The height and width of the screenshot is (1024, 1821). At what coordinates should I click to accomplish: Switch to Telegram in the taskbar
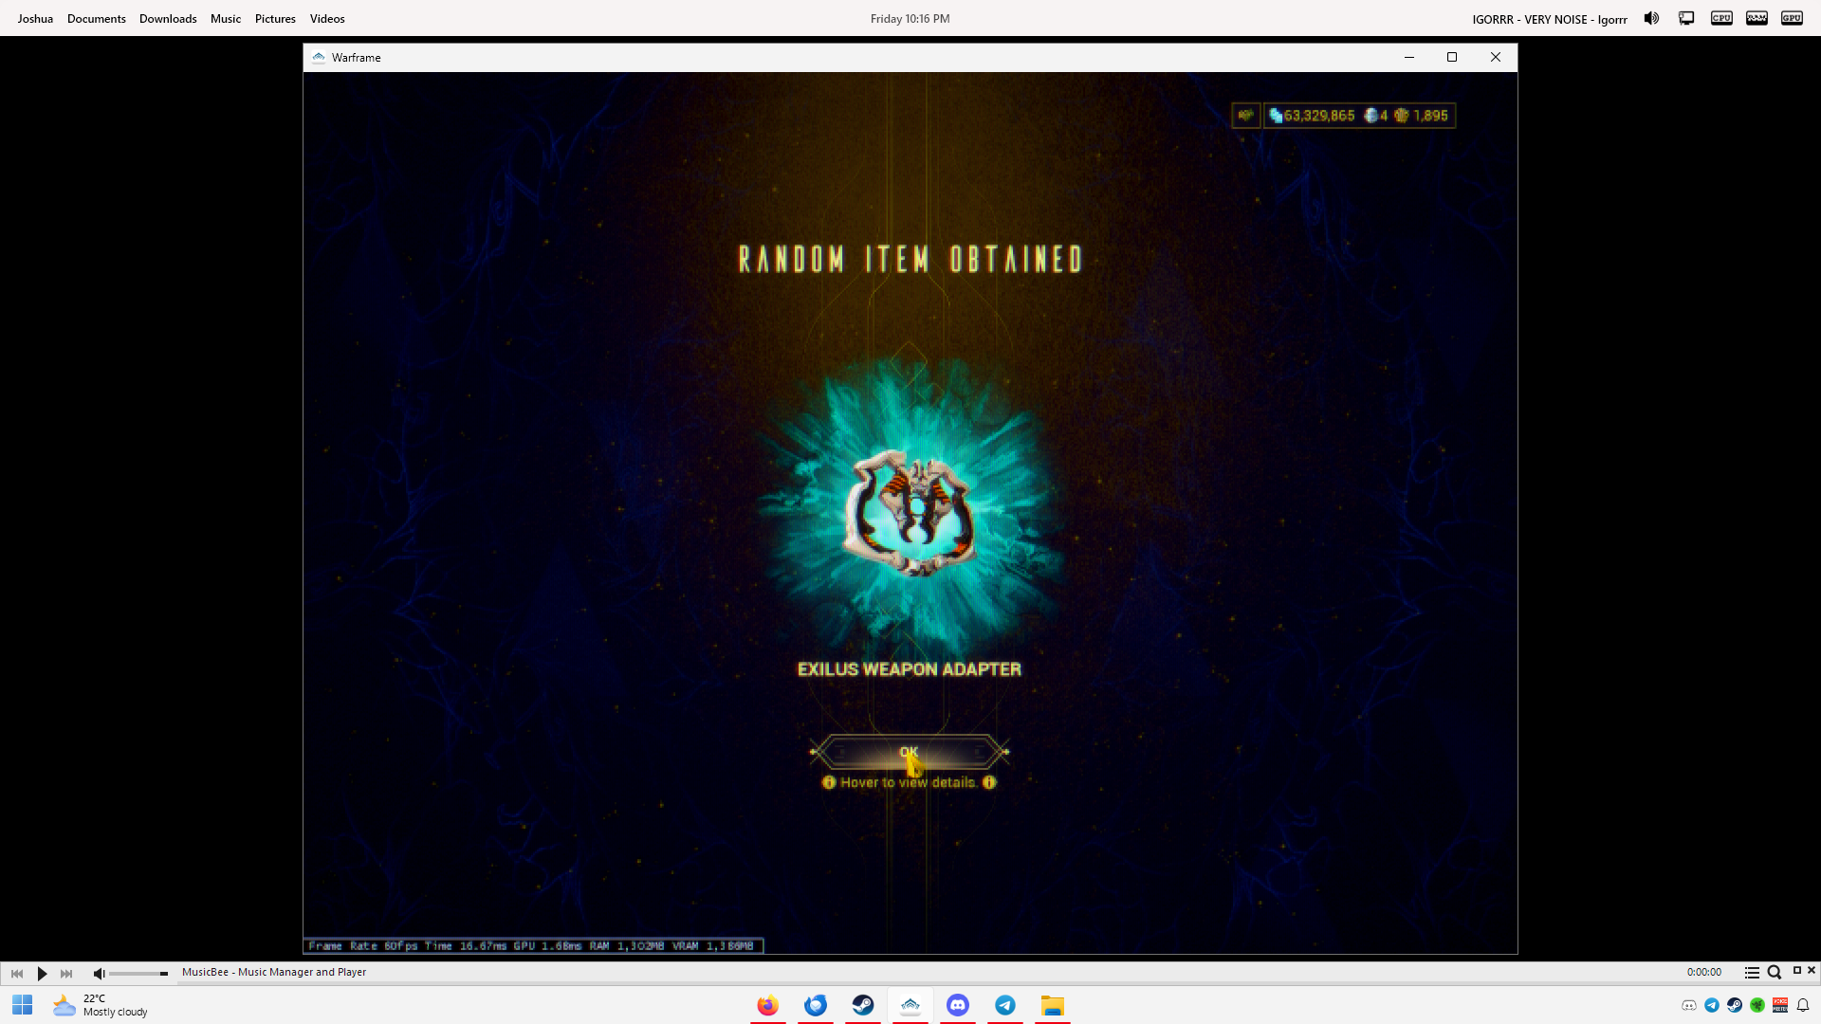click(1005, 1005)
